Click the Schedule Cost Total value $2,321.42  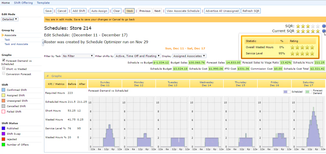pos(318,69)
